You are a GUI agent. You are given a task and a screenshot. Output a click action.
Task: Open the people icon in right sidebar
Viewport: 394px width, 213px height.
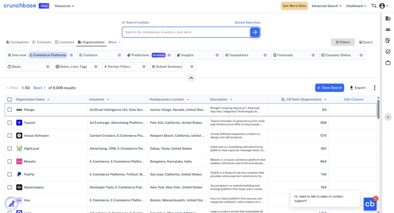point(388,29)
